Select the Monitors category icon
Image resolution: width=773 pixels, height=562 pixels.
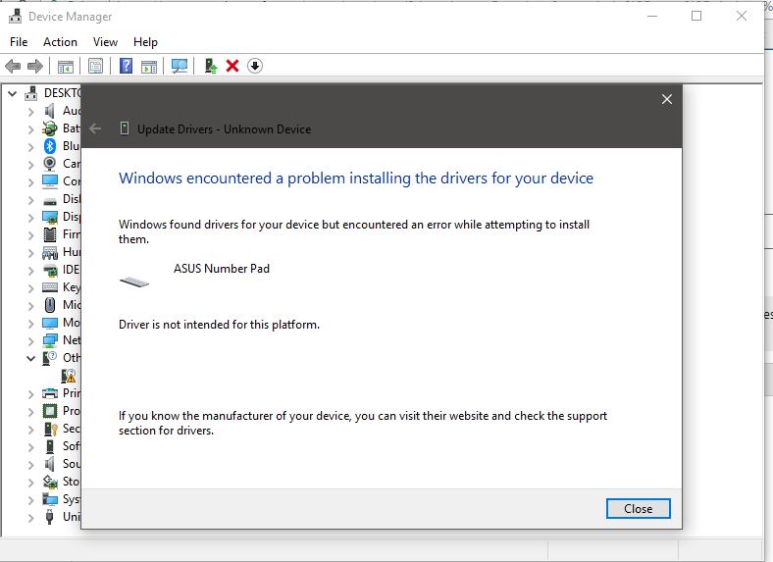(x=50, y=323)
